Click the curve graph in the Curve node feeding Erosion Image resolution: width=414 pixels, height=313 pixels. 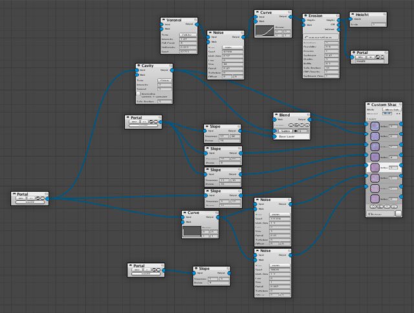click(x=265, y=31)
